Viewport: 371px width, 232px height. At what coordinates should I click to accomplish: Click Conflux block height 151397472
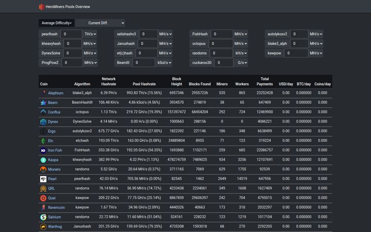click(177, 112)
